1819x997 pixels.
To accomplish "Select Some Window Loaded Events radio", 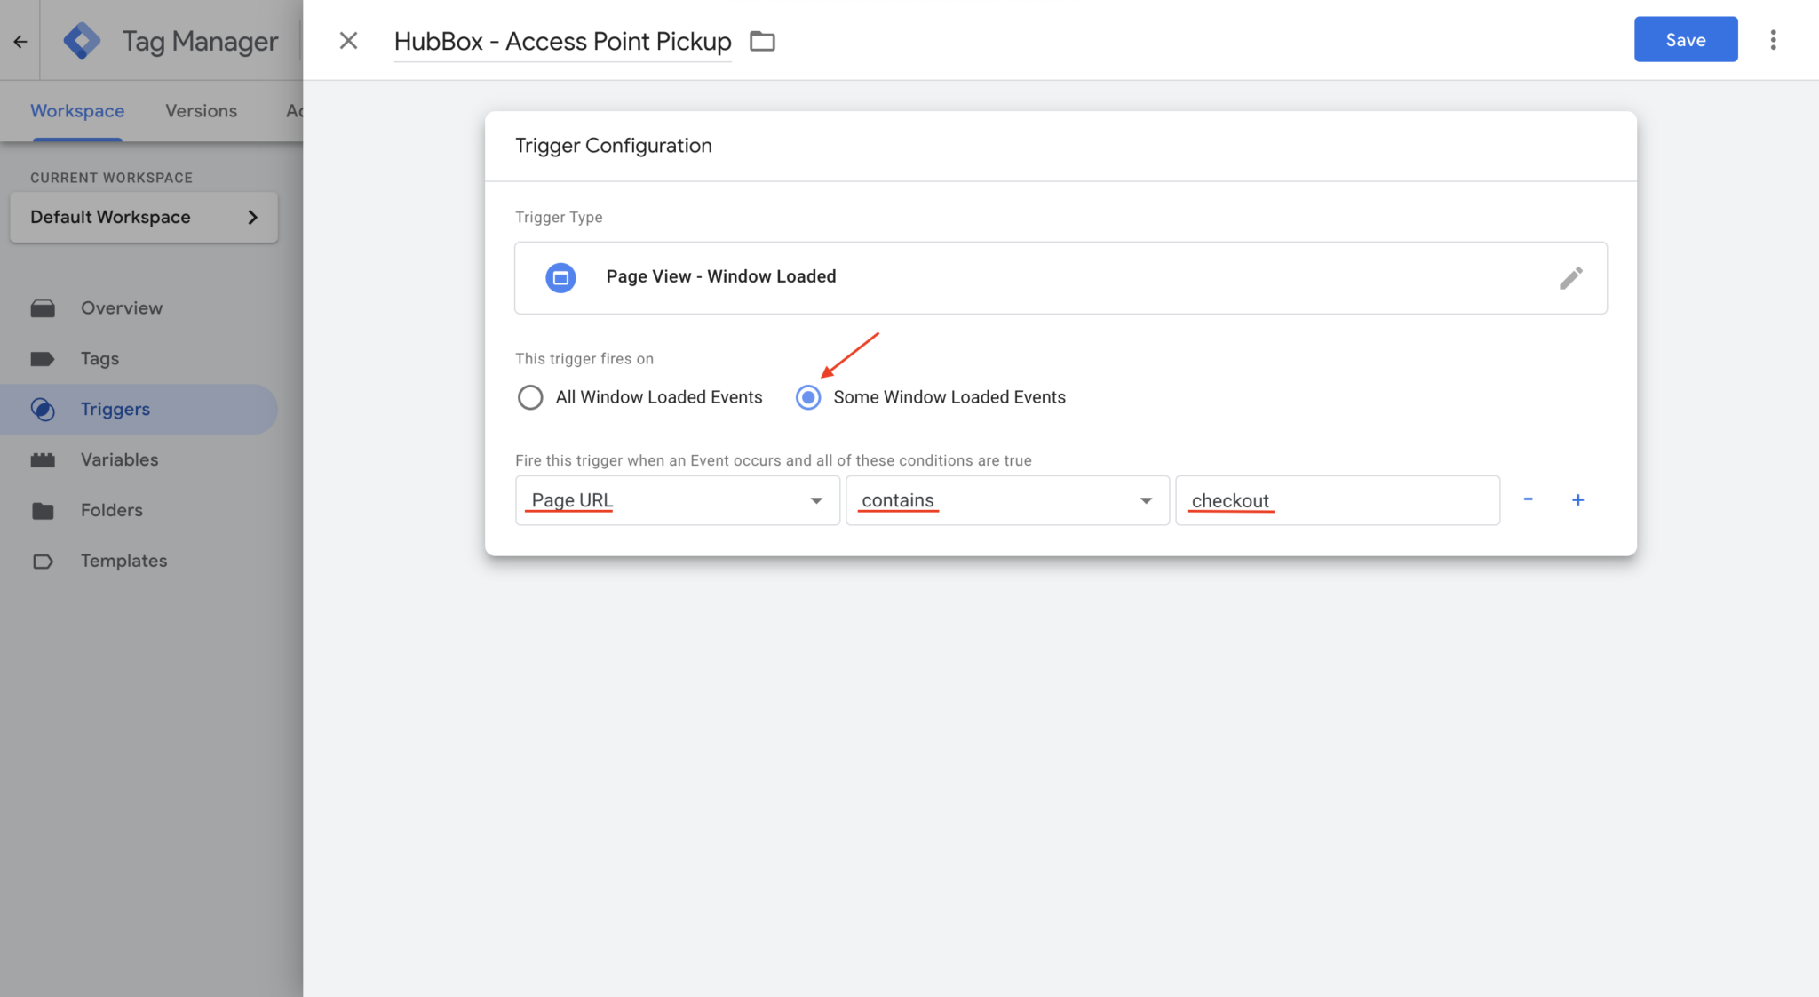I will 808,397.
